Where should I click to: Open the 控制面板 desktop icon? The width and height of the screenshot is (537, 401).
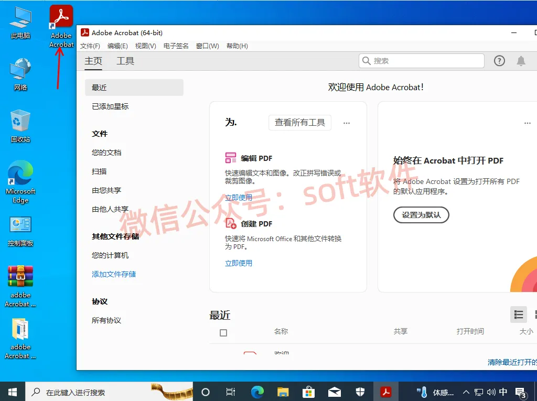pos(20,225)
